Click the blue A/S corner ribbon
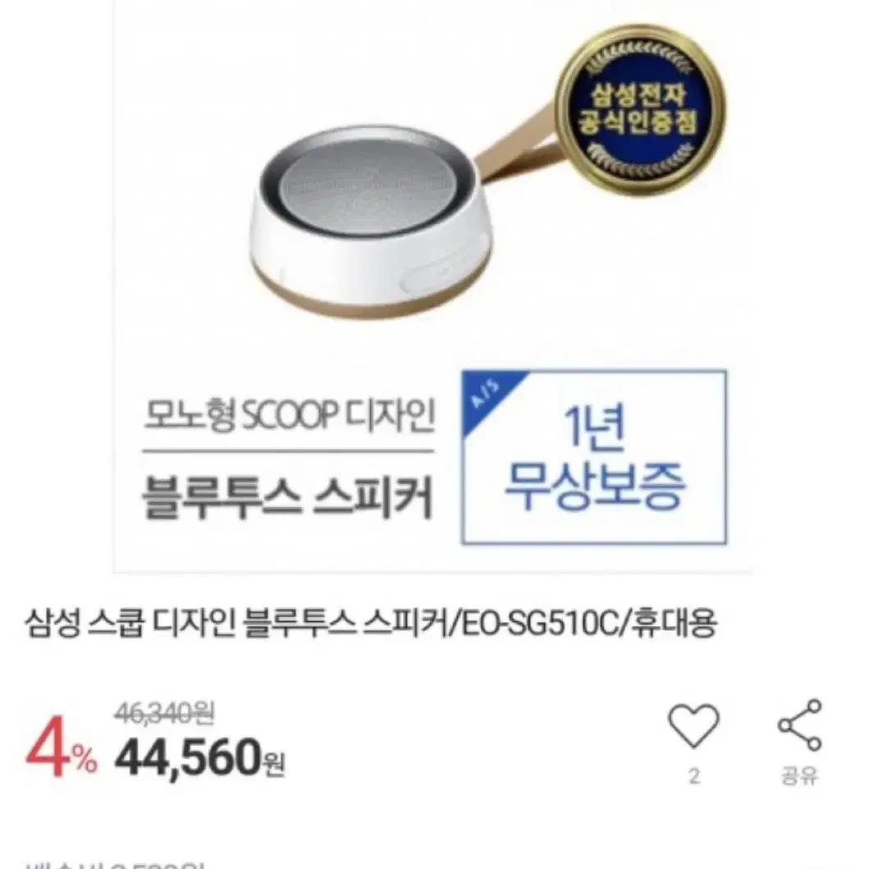Viewport: 869px width, 869px height. [486, 395]
